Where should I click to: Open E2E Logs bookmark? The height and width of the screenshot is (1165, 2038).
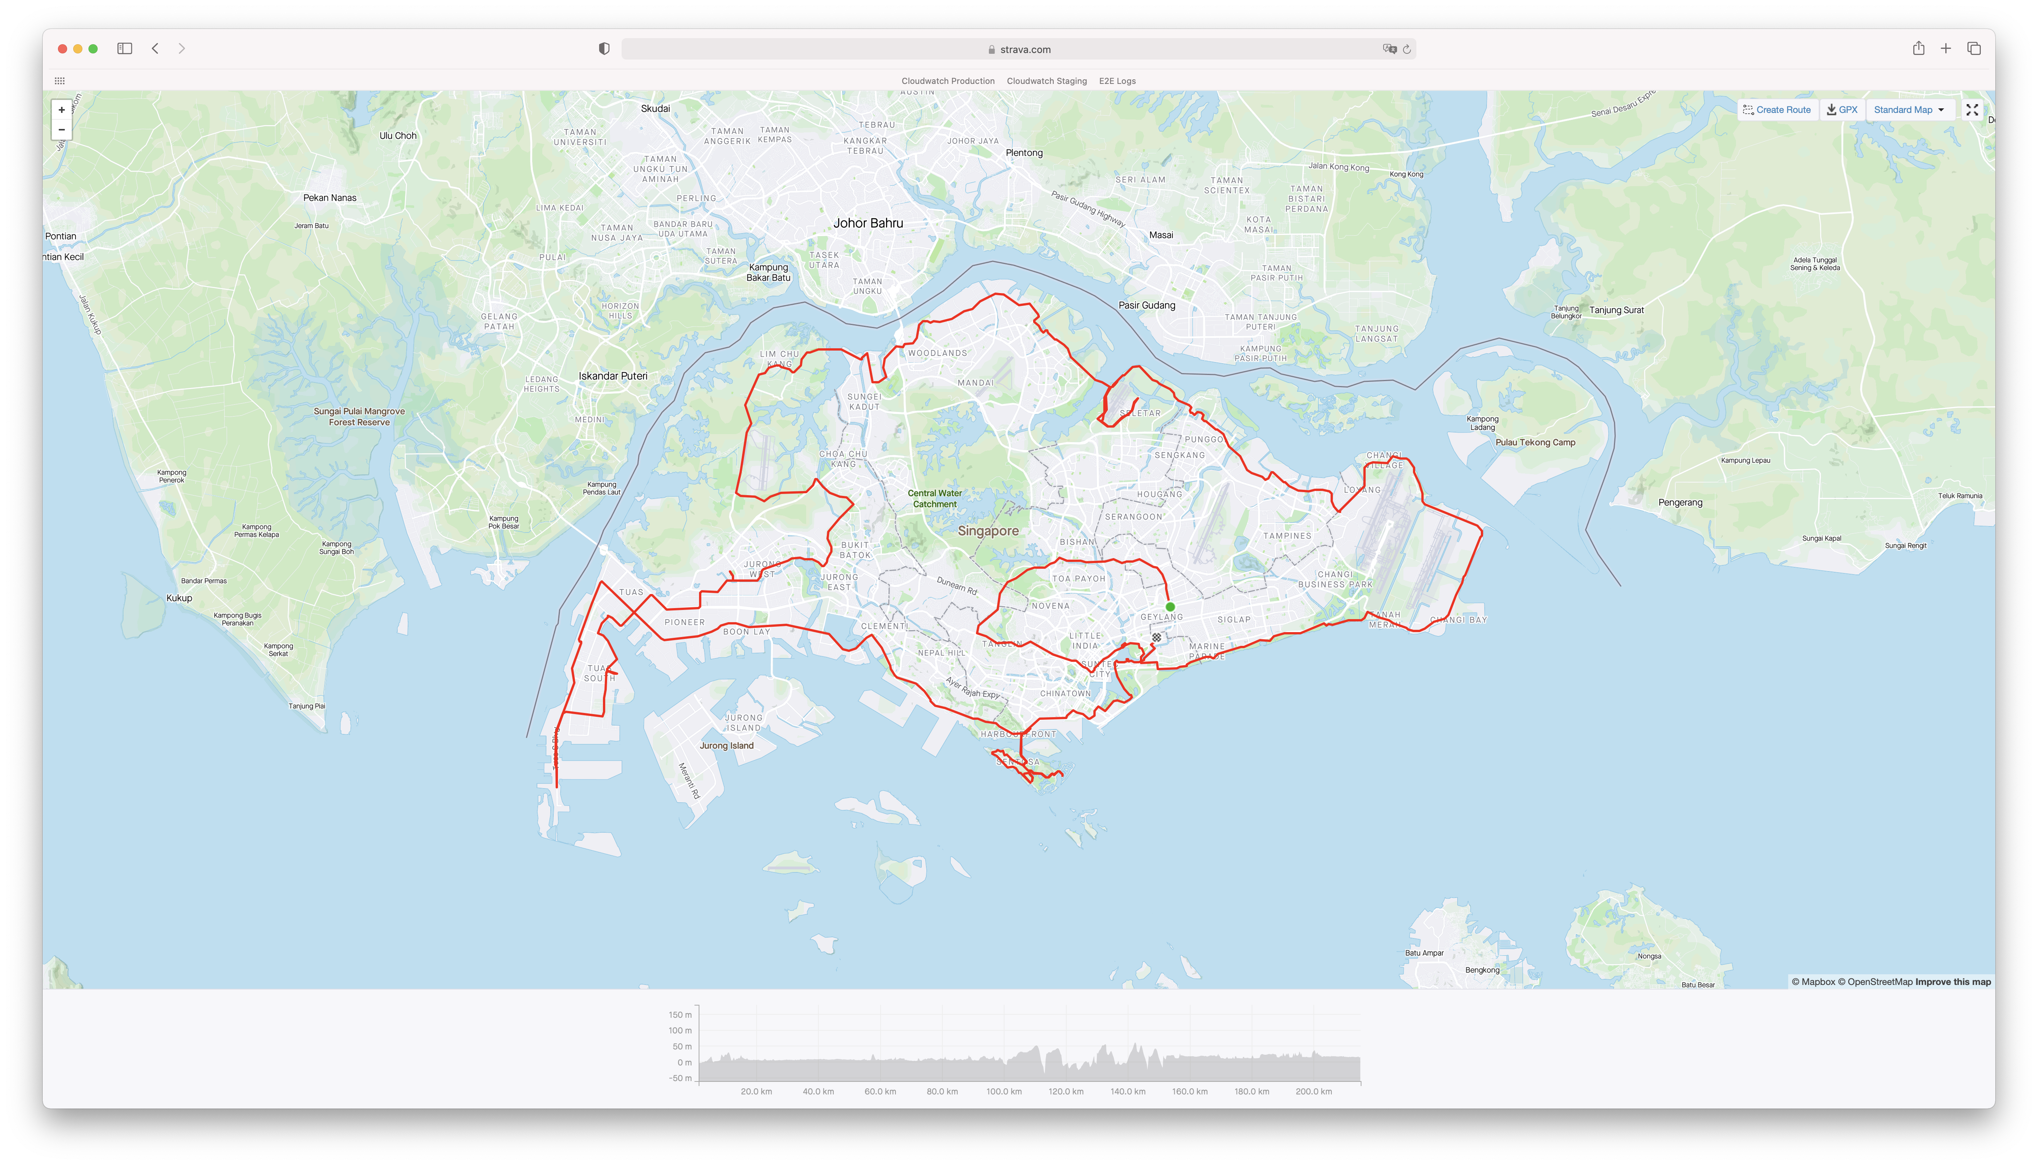point(1117,81)
